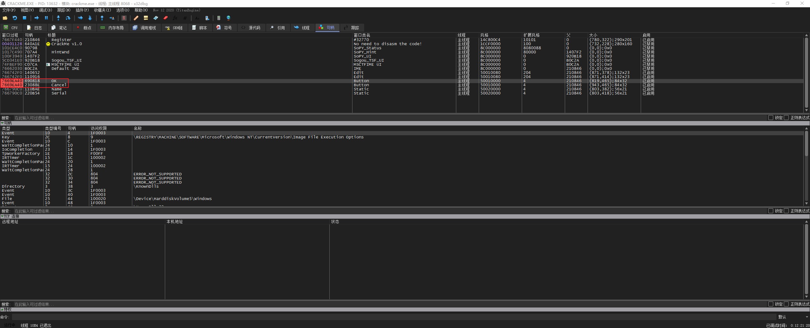Screen dimensions: 810x328
Task: Open the 插件(P) menu
Action: (x=82, y=10)
